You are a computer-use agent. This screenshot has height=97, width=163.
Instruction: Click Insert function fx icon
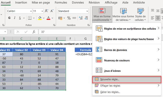pos(34,32)
